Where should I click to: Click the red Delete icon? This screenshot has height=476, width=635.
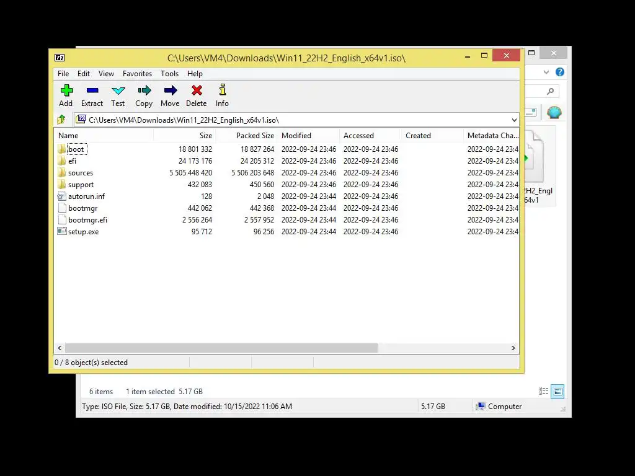[x=197, y=90]
